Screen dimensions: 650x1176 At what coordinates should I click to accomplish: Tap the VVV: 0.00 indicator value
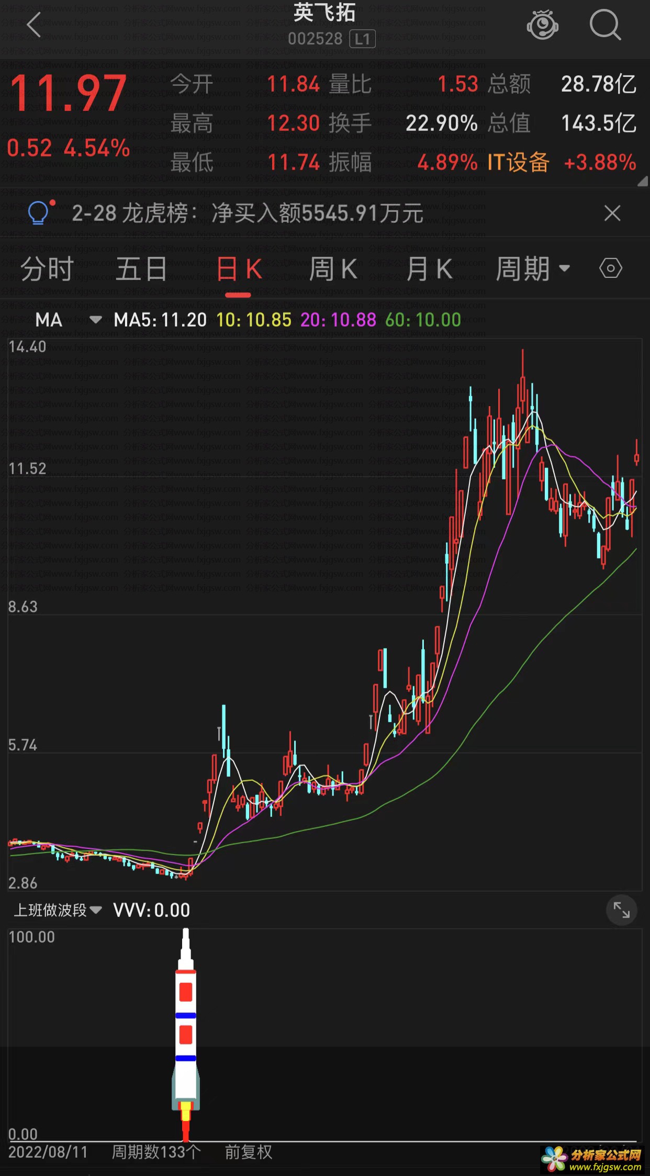tap(152, 910)
